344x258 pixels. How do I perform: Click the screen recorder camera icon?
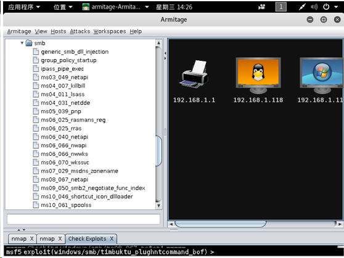261,7
